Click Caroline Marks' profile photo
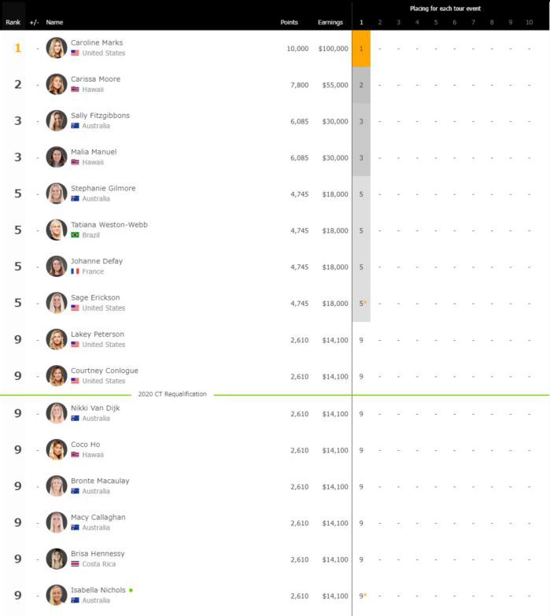550x616 pixels. (57, 48)
